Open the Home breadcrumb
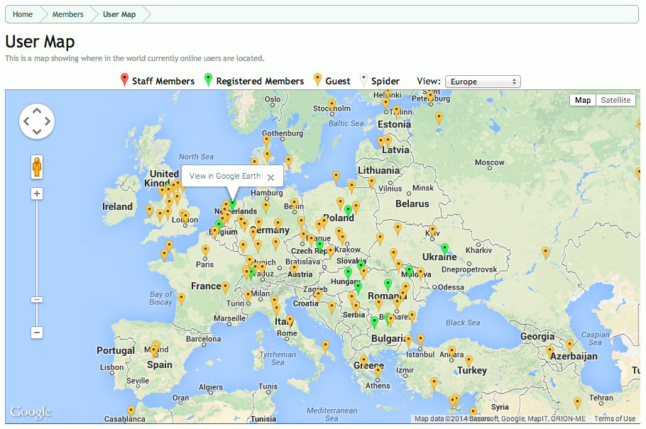 [x=23, y=14]
